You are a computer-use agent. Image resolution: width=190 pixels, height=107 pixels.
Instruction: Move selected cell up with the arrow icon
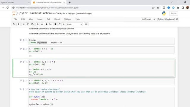[x=38, y=24]
